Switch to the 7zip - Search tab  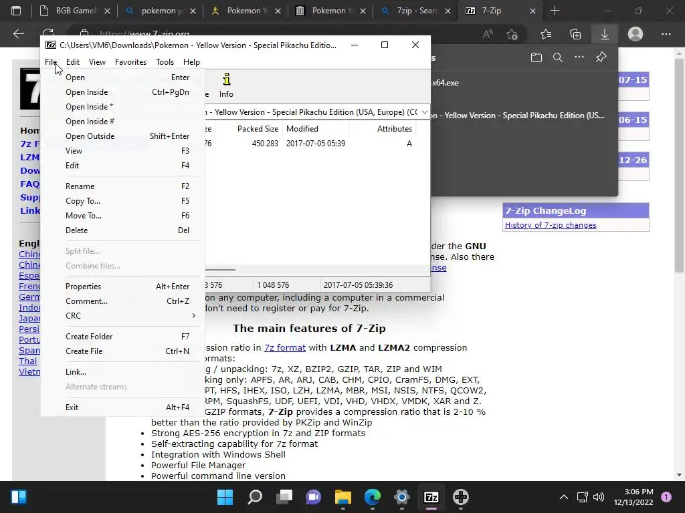click(x=416, y=11)
